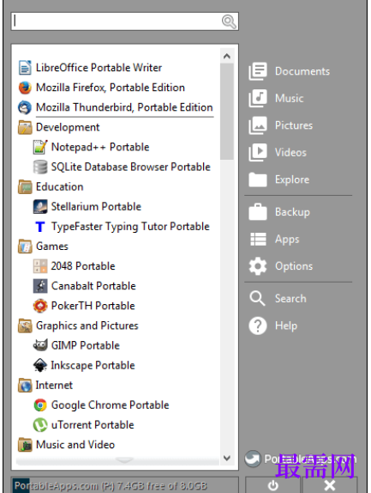Viewport: 371px width, 493px height.
Task: Launch Google Chrome Portable icon
Action: pos(40,405)
